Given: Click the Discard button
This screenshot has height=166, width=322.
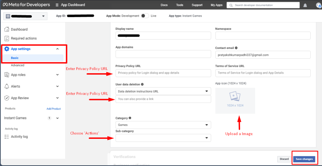Looking at the screenshot, I should point(284,159).
